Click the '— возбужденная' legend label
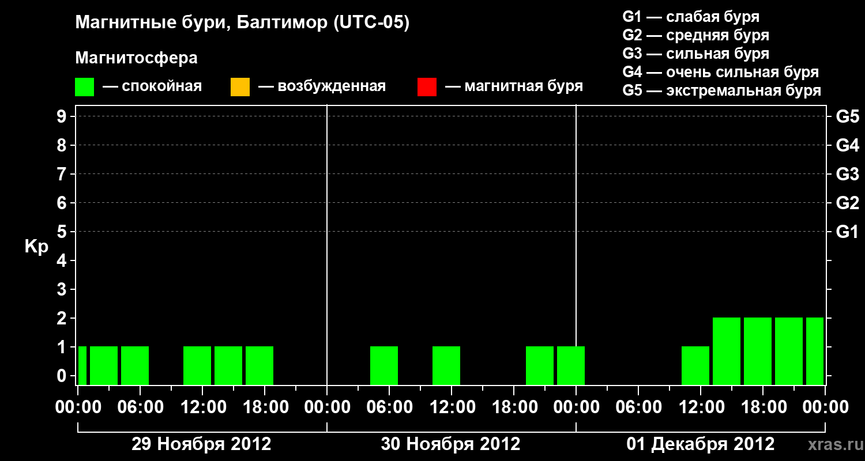This screenshot has height=461, width=865. click(322, 86)
